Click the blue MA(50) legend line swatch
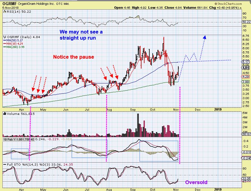This screenshot has height=191, width=251. (5, 40)
